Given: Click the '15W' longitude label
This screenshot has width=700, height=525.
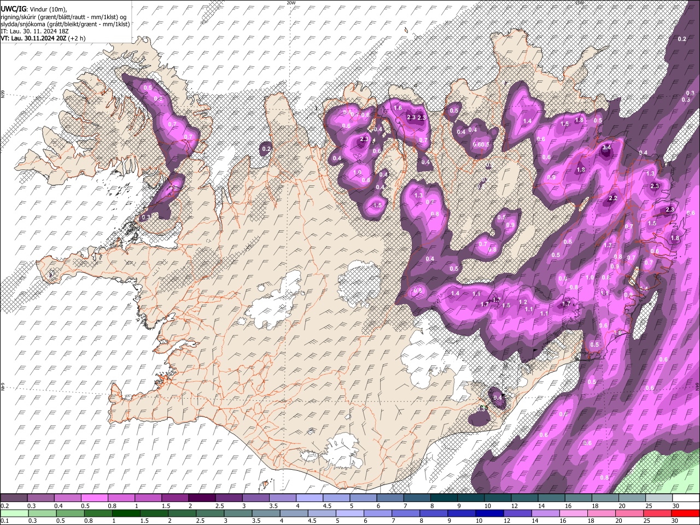Looking at the screenshot, I should (579, 3).
